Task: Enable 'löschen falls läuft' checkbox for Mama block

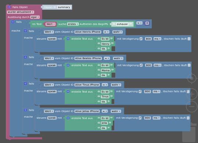Action: (x=189, y=65)
